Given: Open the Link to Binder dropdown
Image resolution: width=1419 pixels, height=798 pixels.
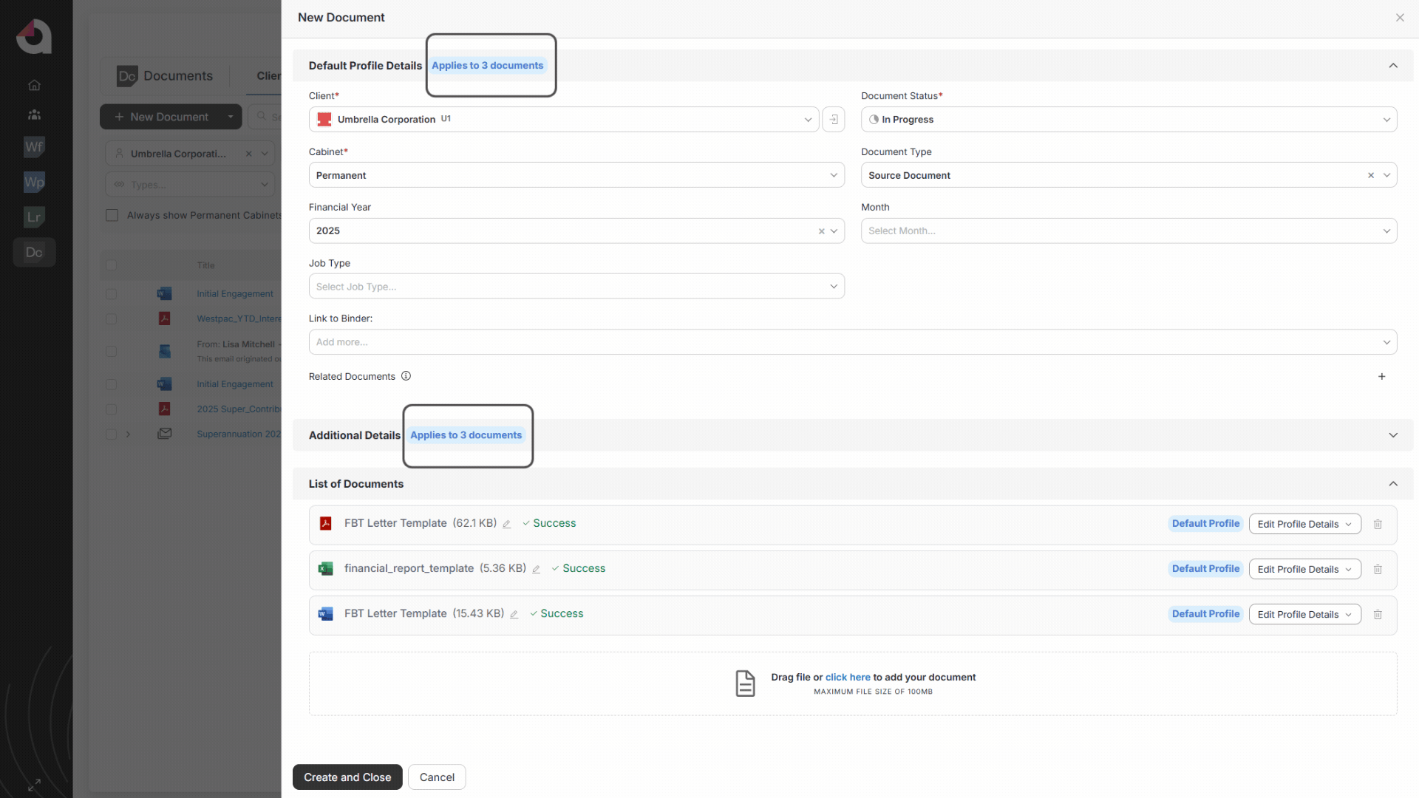Looking at the screenshot, I should [852, 341].
